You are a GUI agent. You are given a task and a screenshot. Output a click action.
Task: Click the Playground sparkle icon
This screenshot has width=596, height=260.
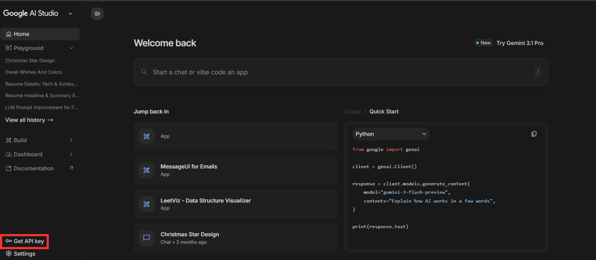[x=9, y=48]
